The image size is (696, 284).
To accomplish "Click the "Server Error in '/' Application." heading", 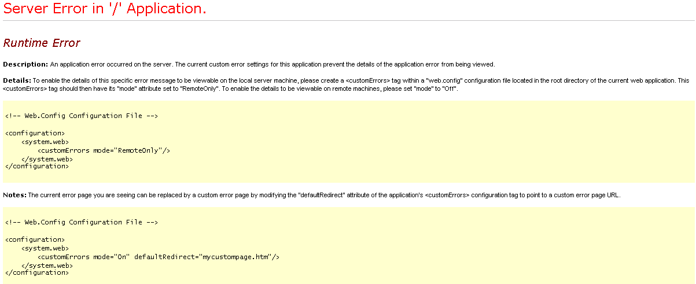I will click(x=105, y=9).
